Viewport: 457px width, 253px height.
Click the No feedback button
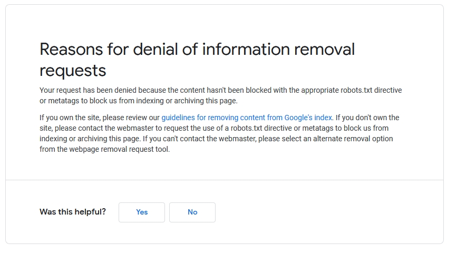point(192,212)
